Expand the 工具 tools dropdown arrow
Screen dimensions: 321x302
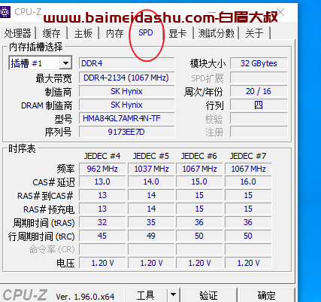pos(174,294)
